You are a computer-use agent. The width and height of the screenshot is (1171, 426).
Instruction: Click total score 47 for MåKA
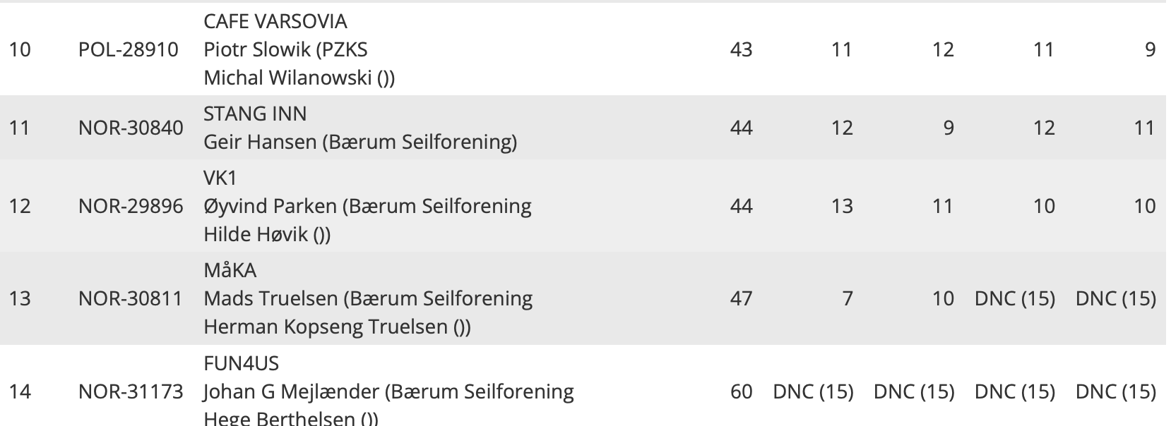(741, 298)
